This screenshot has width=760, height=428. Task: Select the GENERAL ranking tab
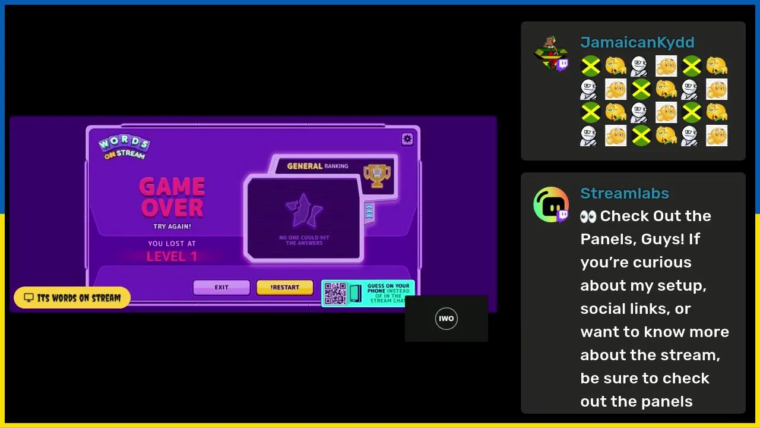318,166
